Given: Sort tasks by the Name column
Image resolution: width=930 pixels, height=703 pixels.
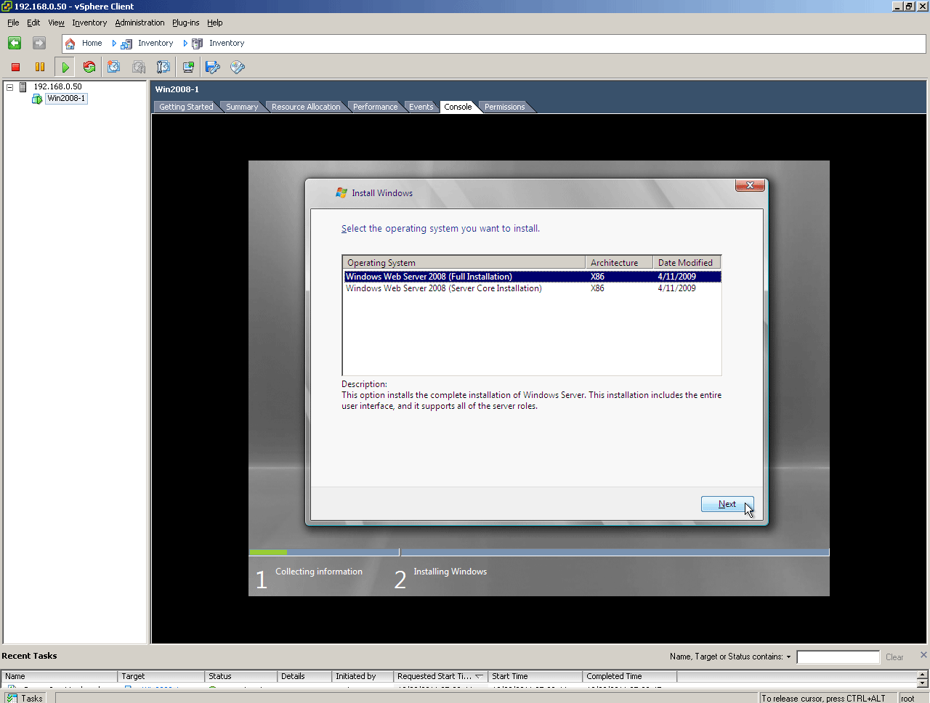Looking at the screenshot, I should (60, 676).
